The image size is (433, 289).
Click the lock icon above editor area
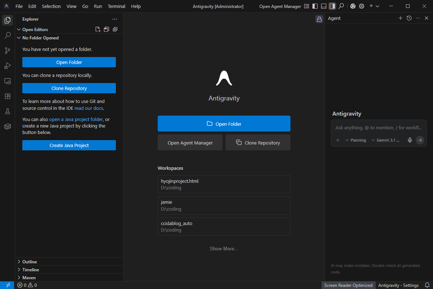click(319, 19)
